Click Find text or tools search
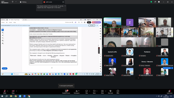The image size is (174, 98). 69,22
